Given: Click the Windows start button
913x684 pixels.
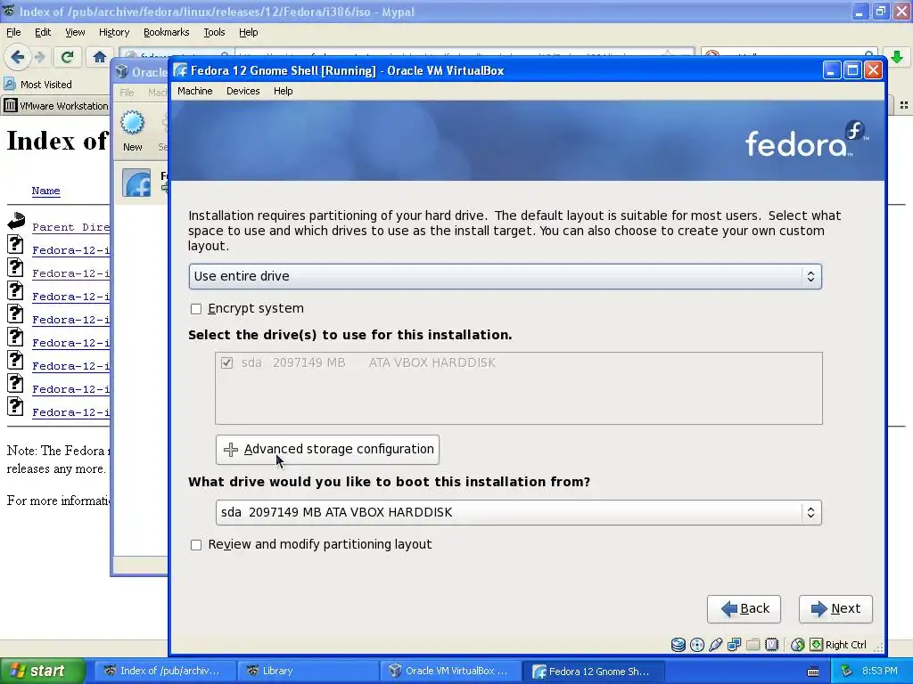Looking at the screenshot, I should pos(42,671).
